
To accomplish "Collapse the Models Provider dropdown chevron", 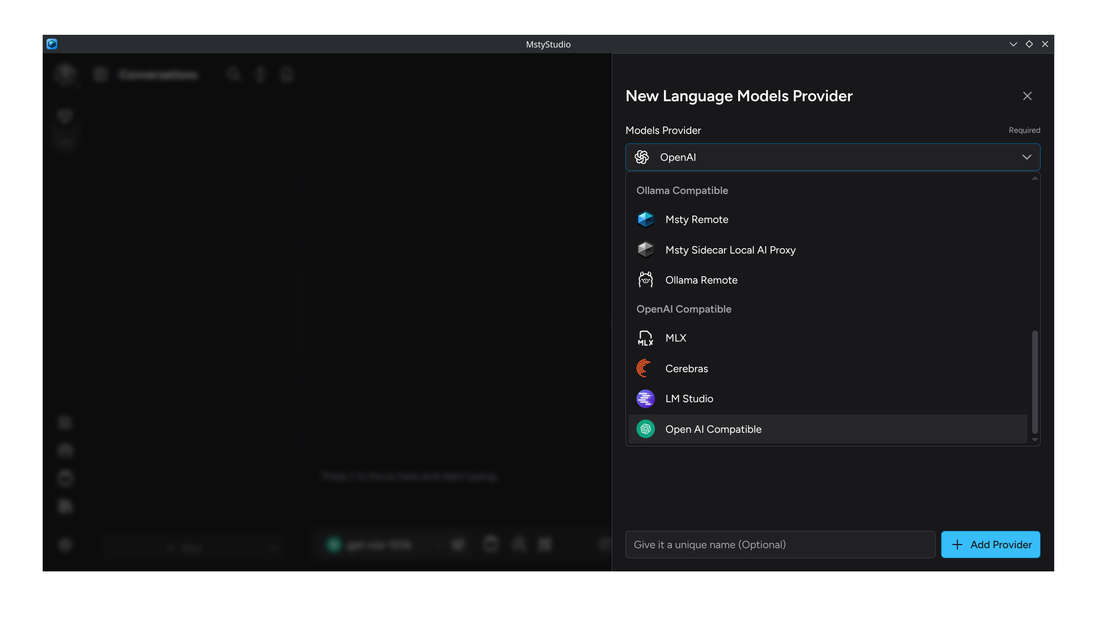I will 1026,157.
